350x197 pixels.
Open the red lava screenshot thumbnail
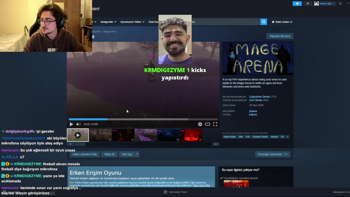tap(191, 135)
